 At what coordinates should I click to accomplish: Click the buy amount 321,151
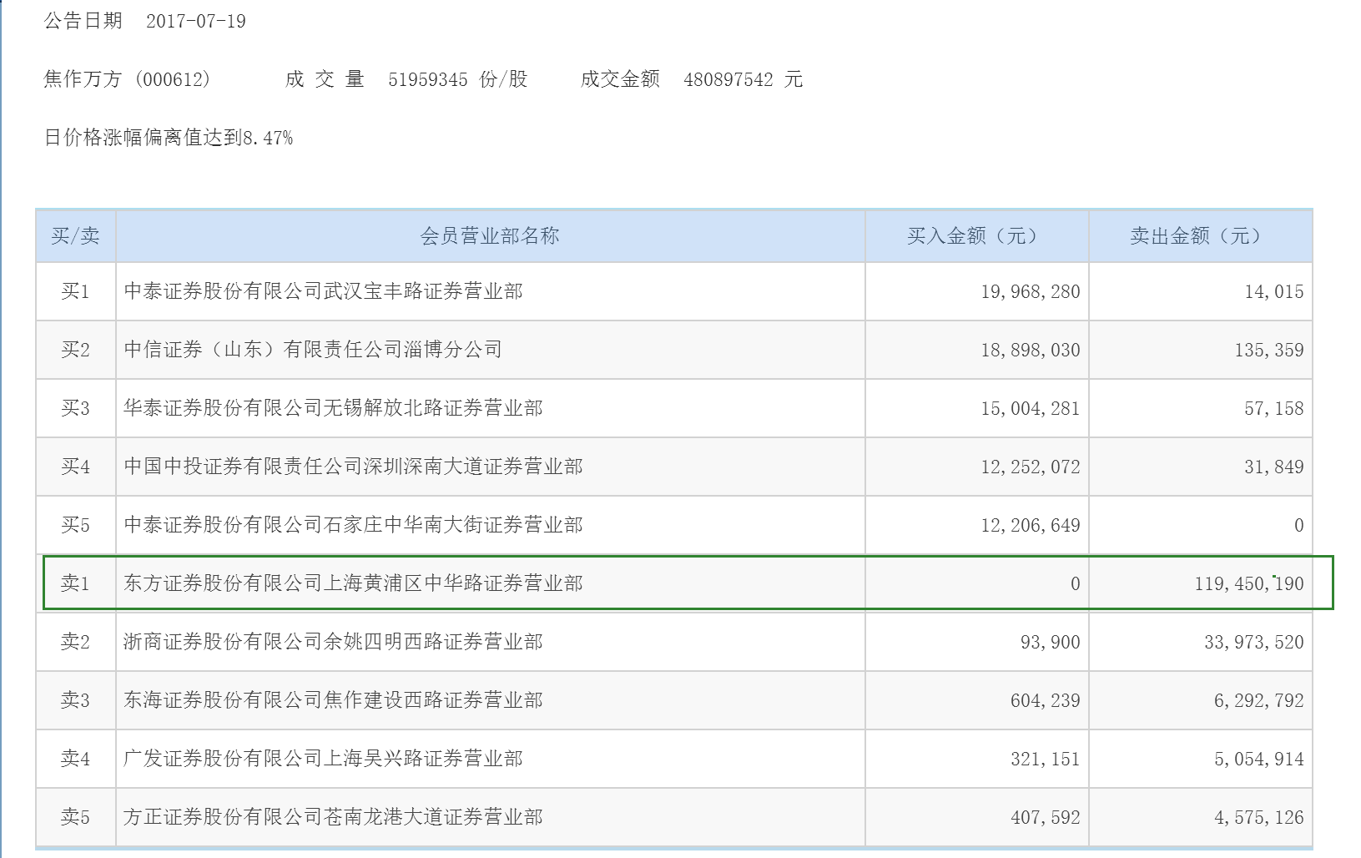1046,760
